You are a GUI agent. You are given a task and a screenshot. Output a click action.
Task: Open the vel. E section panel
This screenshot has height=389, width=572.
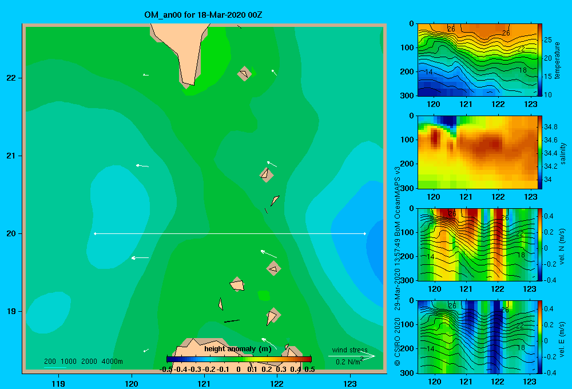[x=477, y=337]
